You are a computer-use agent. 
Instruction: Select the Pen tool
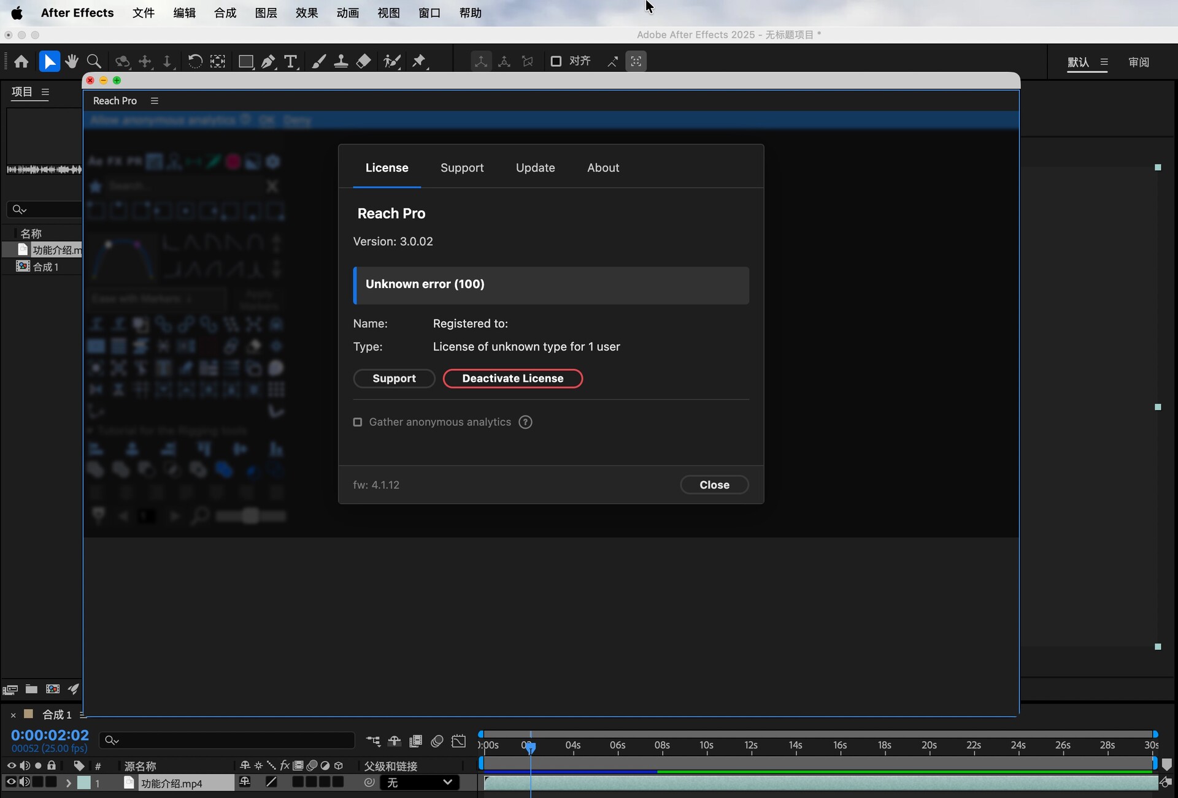pyautogui.click(x=268, y=61)
